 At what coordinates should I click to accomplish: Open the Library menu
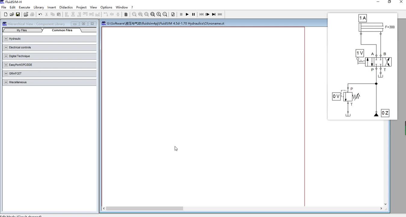click(x=39, y=7)
